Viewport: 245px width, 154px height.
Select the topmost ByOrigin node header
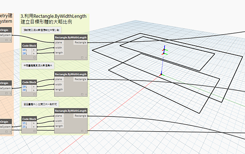[x=6, y=30]
